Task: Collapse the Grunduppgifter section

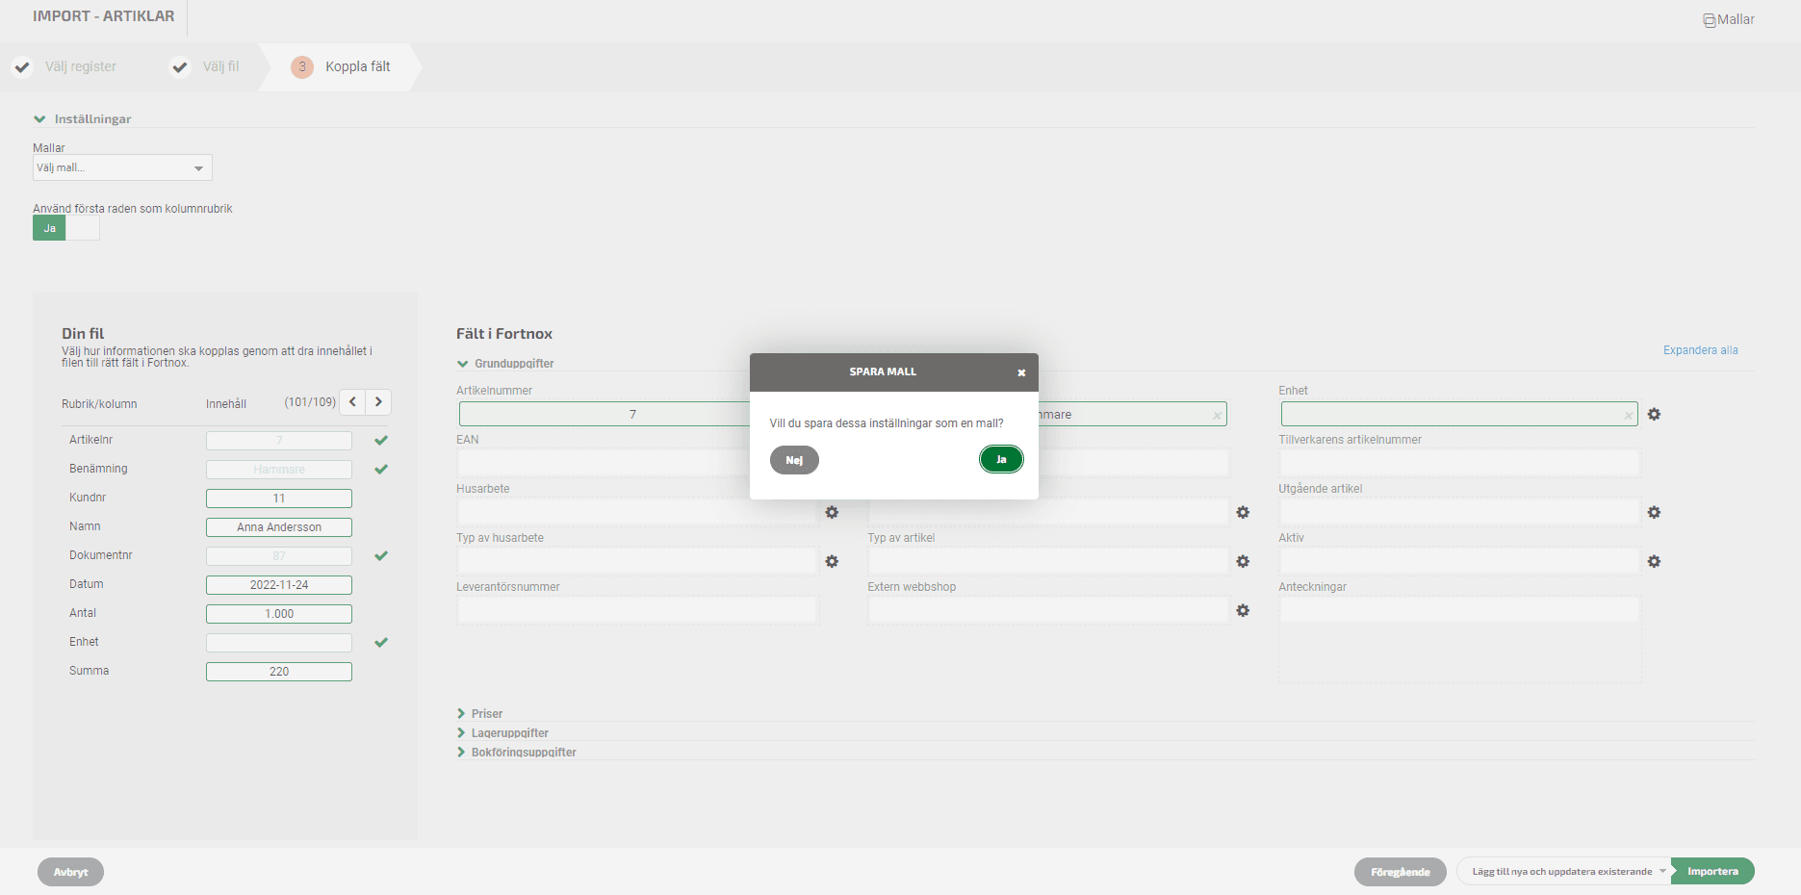Action: point(505,363)
